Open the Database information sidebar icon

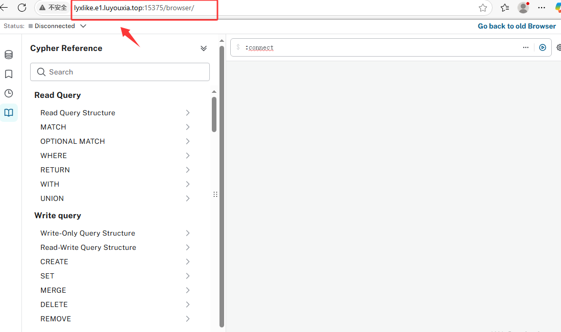(9, 55)
